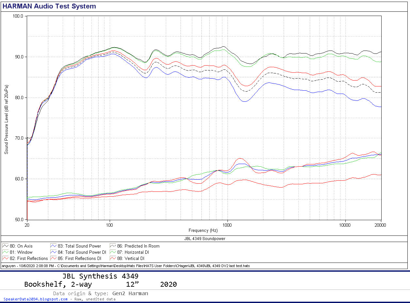Click the 'Bookshelf, 2-way' text

pyautogui.click(x=58, y=284)
